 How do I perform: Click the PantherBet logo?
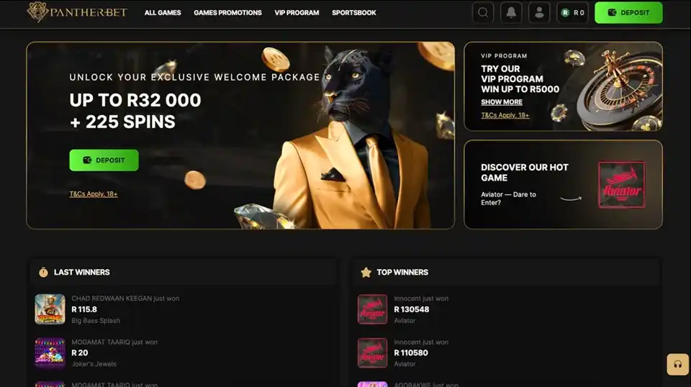(77, 12)
